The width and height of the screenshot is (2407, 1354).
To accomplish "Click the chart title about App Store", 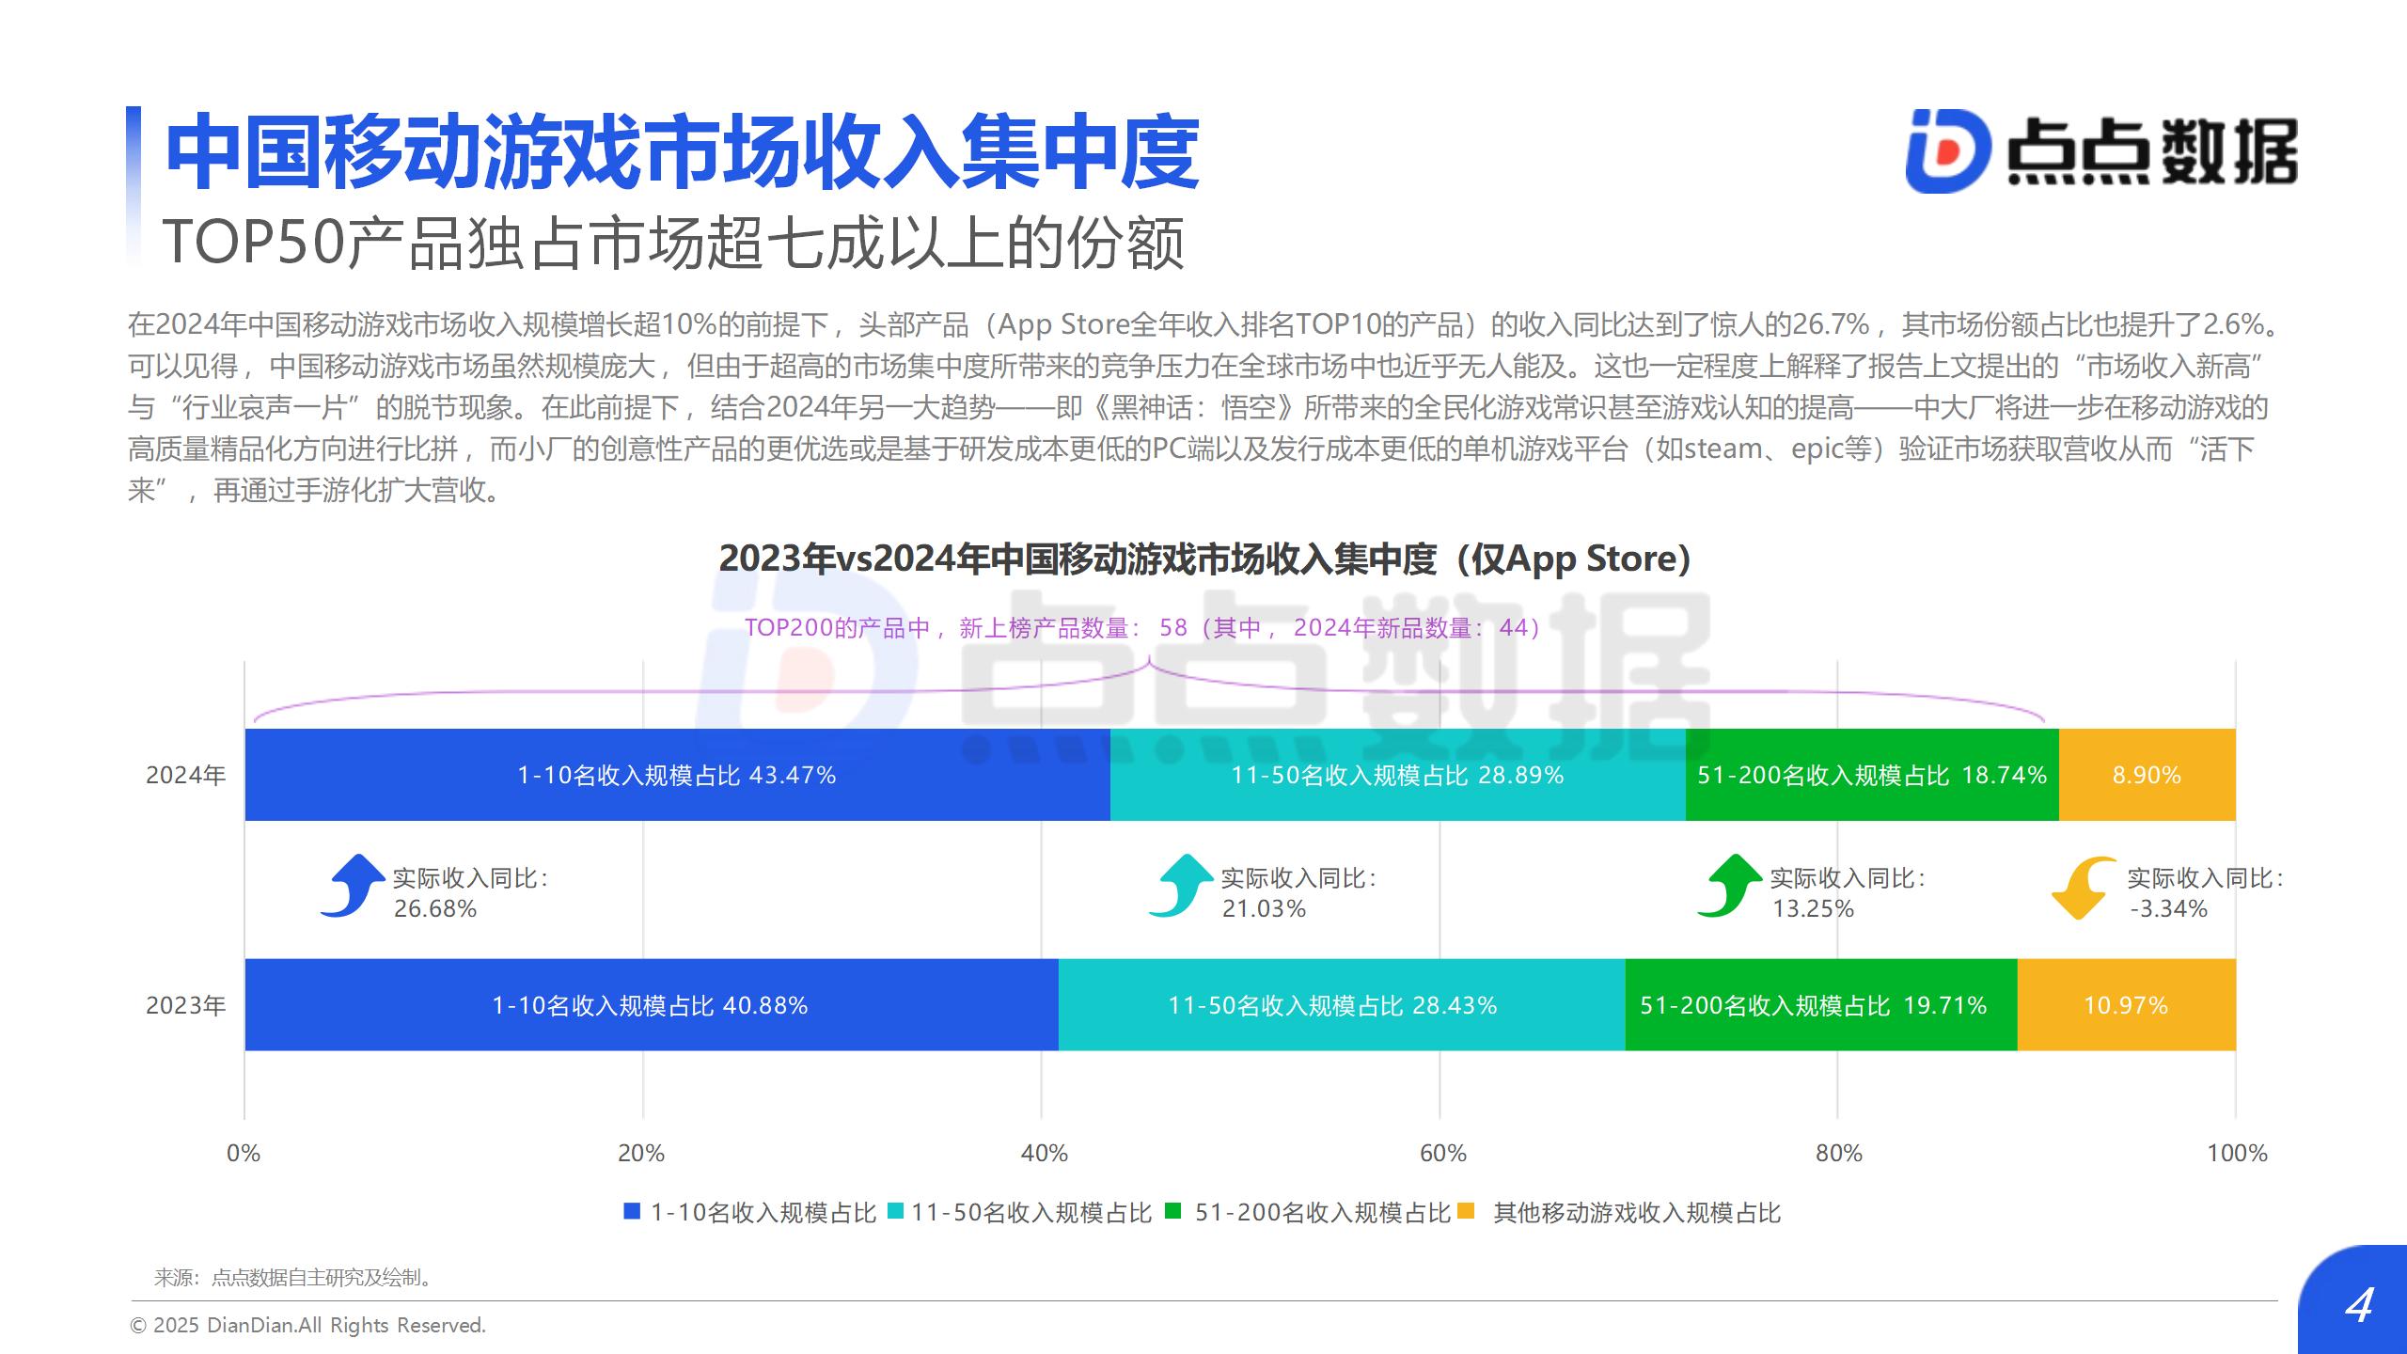I will click(1204, 559).
